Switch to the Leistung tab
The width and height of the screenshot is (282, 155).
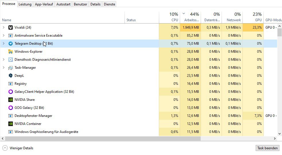click(25, 4)
